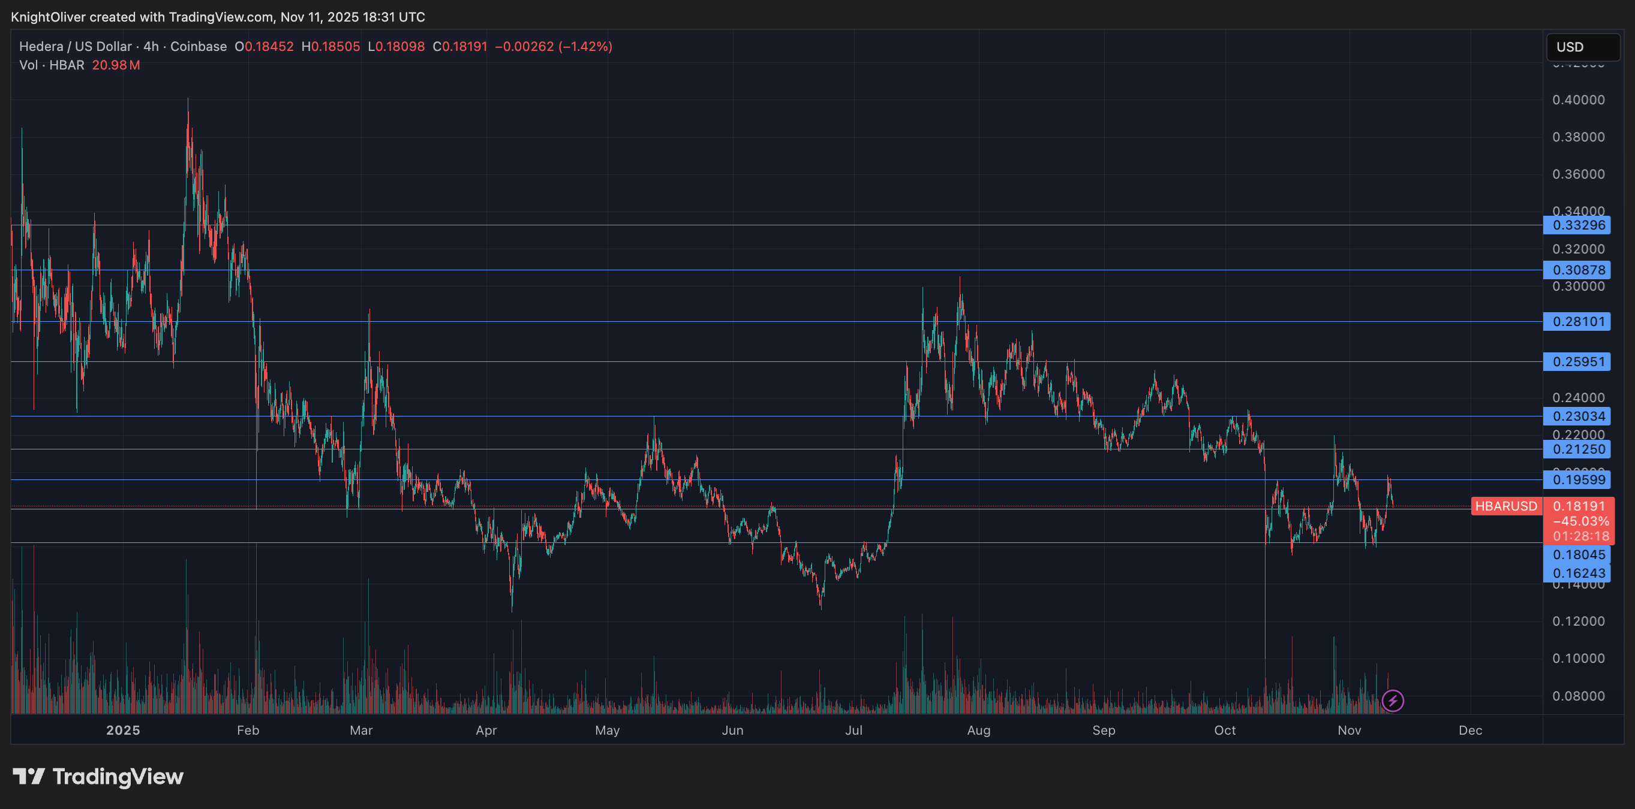This screenshot has height=809, width=1635.
Task: Click the HBARUSD red symbol label
Action: click(x=1505, y=506)
